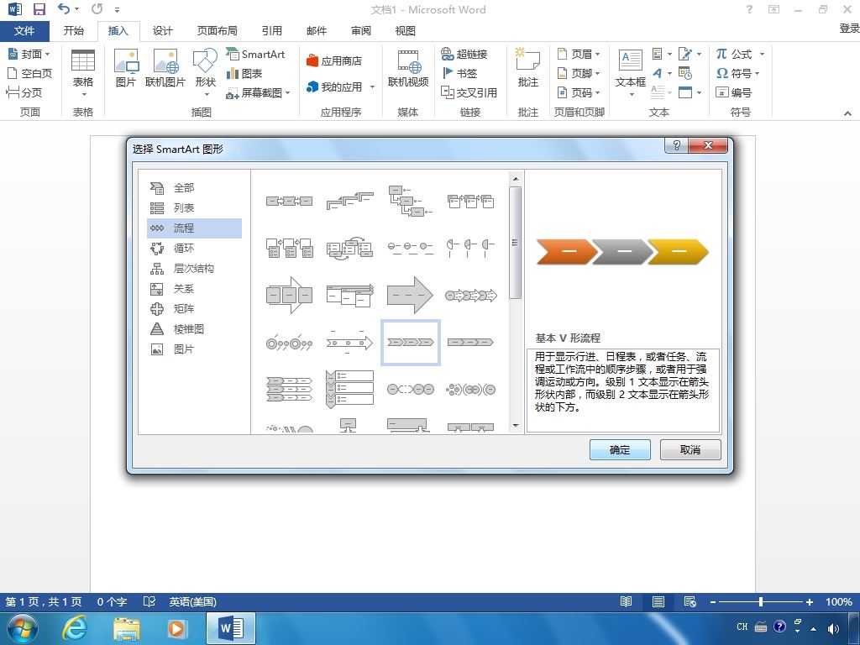Open 封面 cover page dropdown
860x645 pixels.
point(29,54)
